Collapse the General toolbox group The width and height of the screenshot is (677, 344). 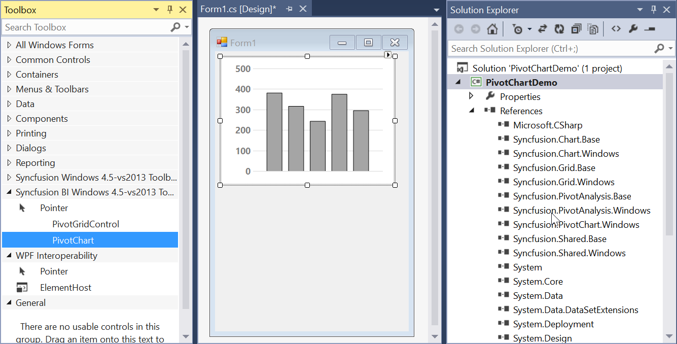9,303
